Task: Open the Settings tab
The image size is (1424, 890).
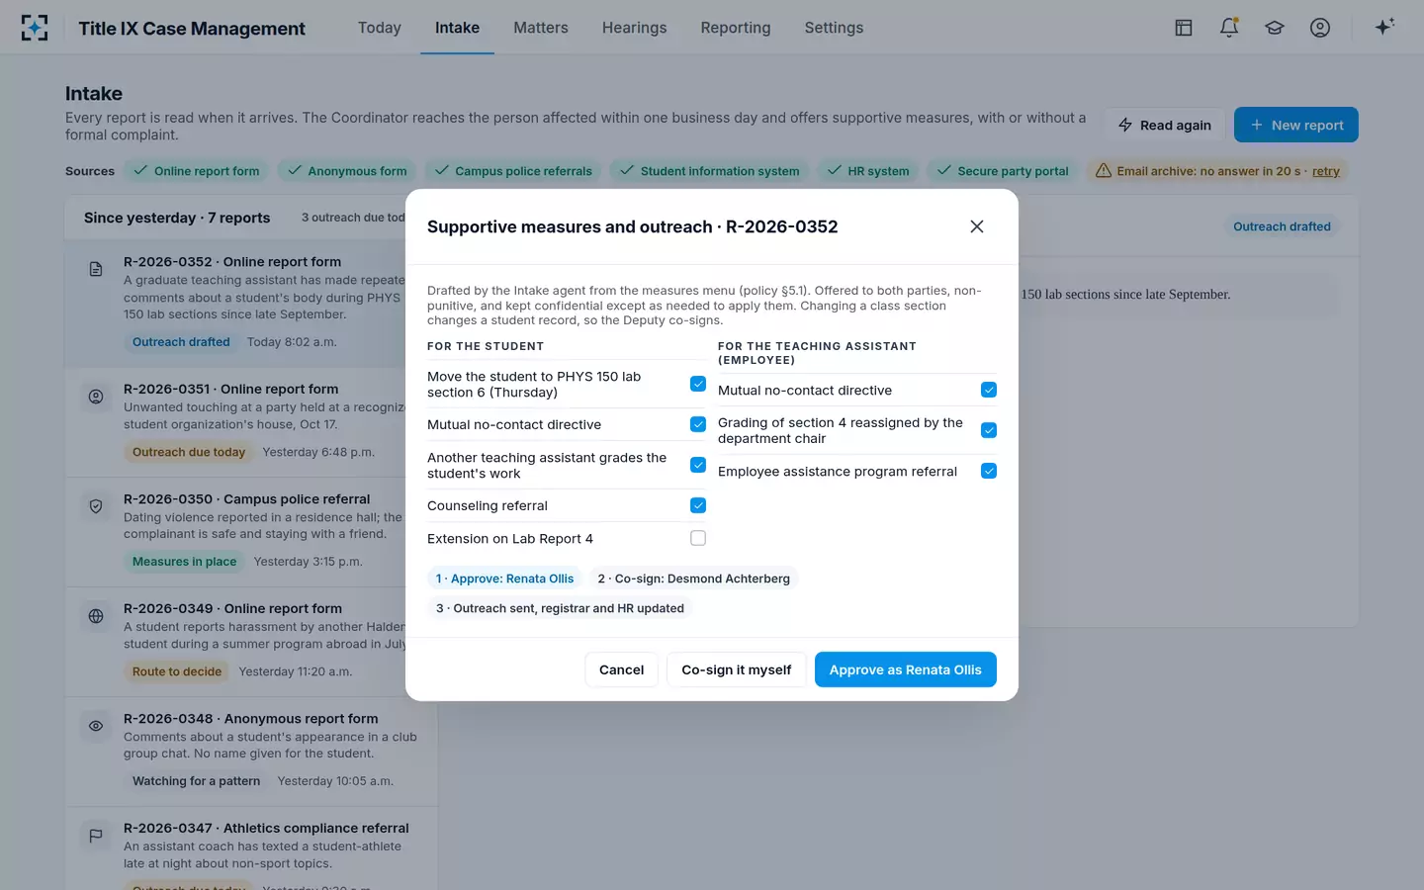Action: (x=834, y=28)
